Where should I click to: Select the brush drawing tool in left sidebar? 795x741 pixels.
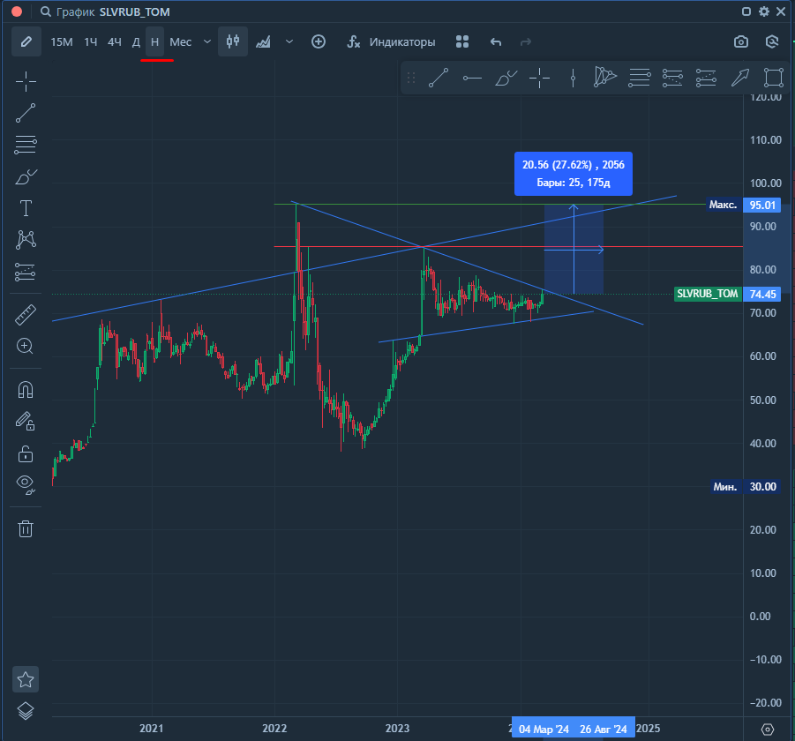tap(26, 177)
